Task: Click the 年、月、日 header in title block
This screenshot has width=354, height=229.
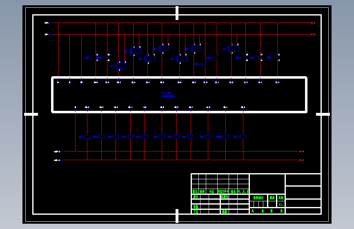Action: click(x=243, y=192)
